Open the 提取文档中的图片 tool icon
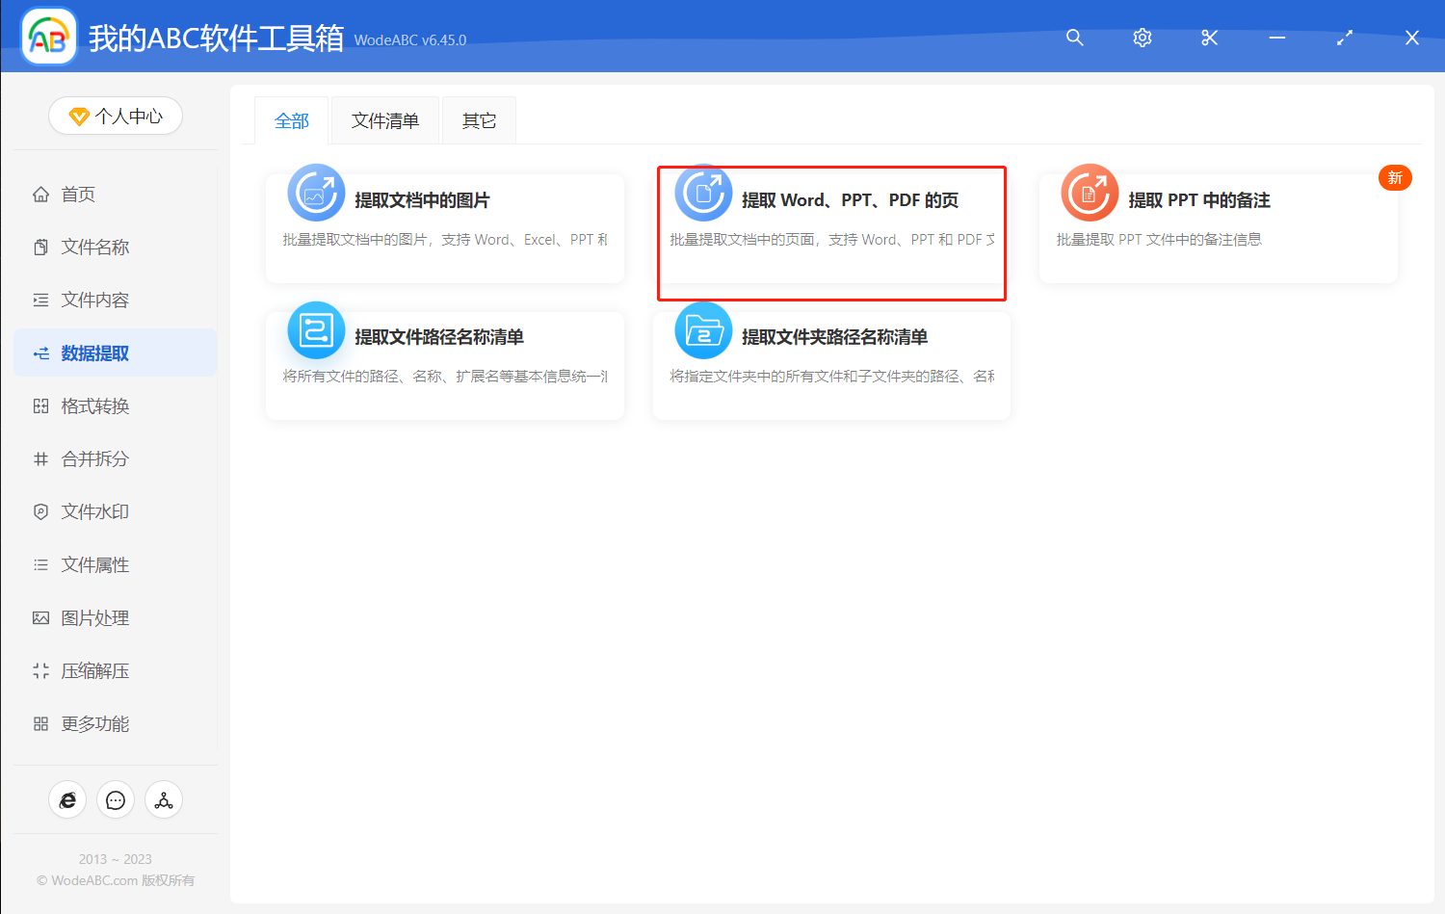Screen dimensions: 1445x914 (316, 193)
